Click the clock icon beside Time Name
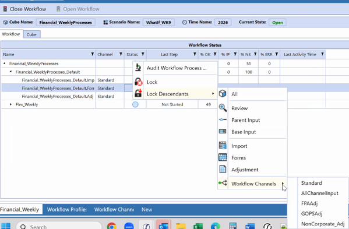 click(185, 22)
